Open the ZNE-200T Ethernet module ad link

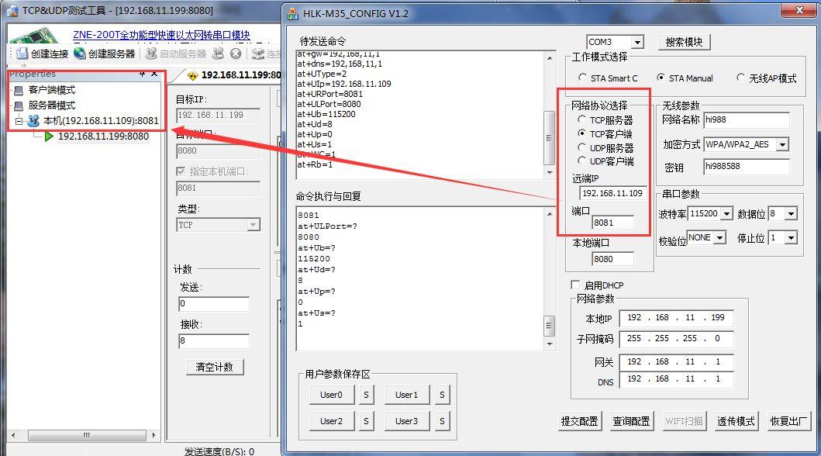(161, 35)
